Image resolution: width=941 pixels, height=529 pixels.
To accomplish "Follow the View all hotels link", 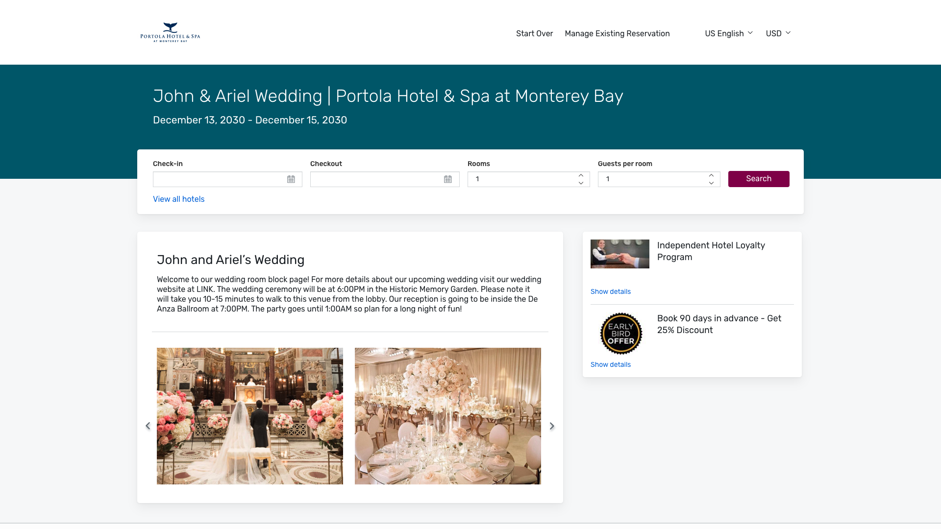I will tap(178, 199).
